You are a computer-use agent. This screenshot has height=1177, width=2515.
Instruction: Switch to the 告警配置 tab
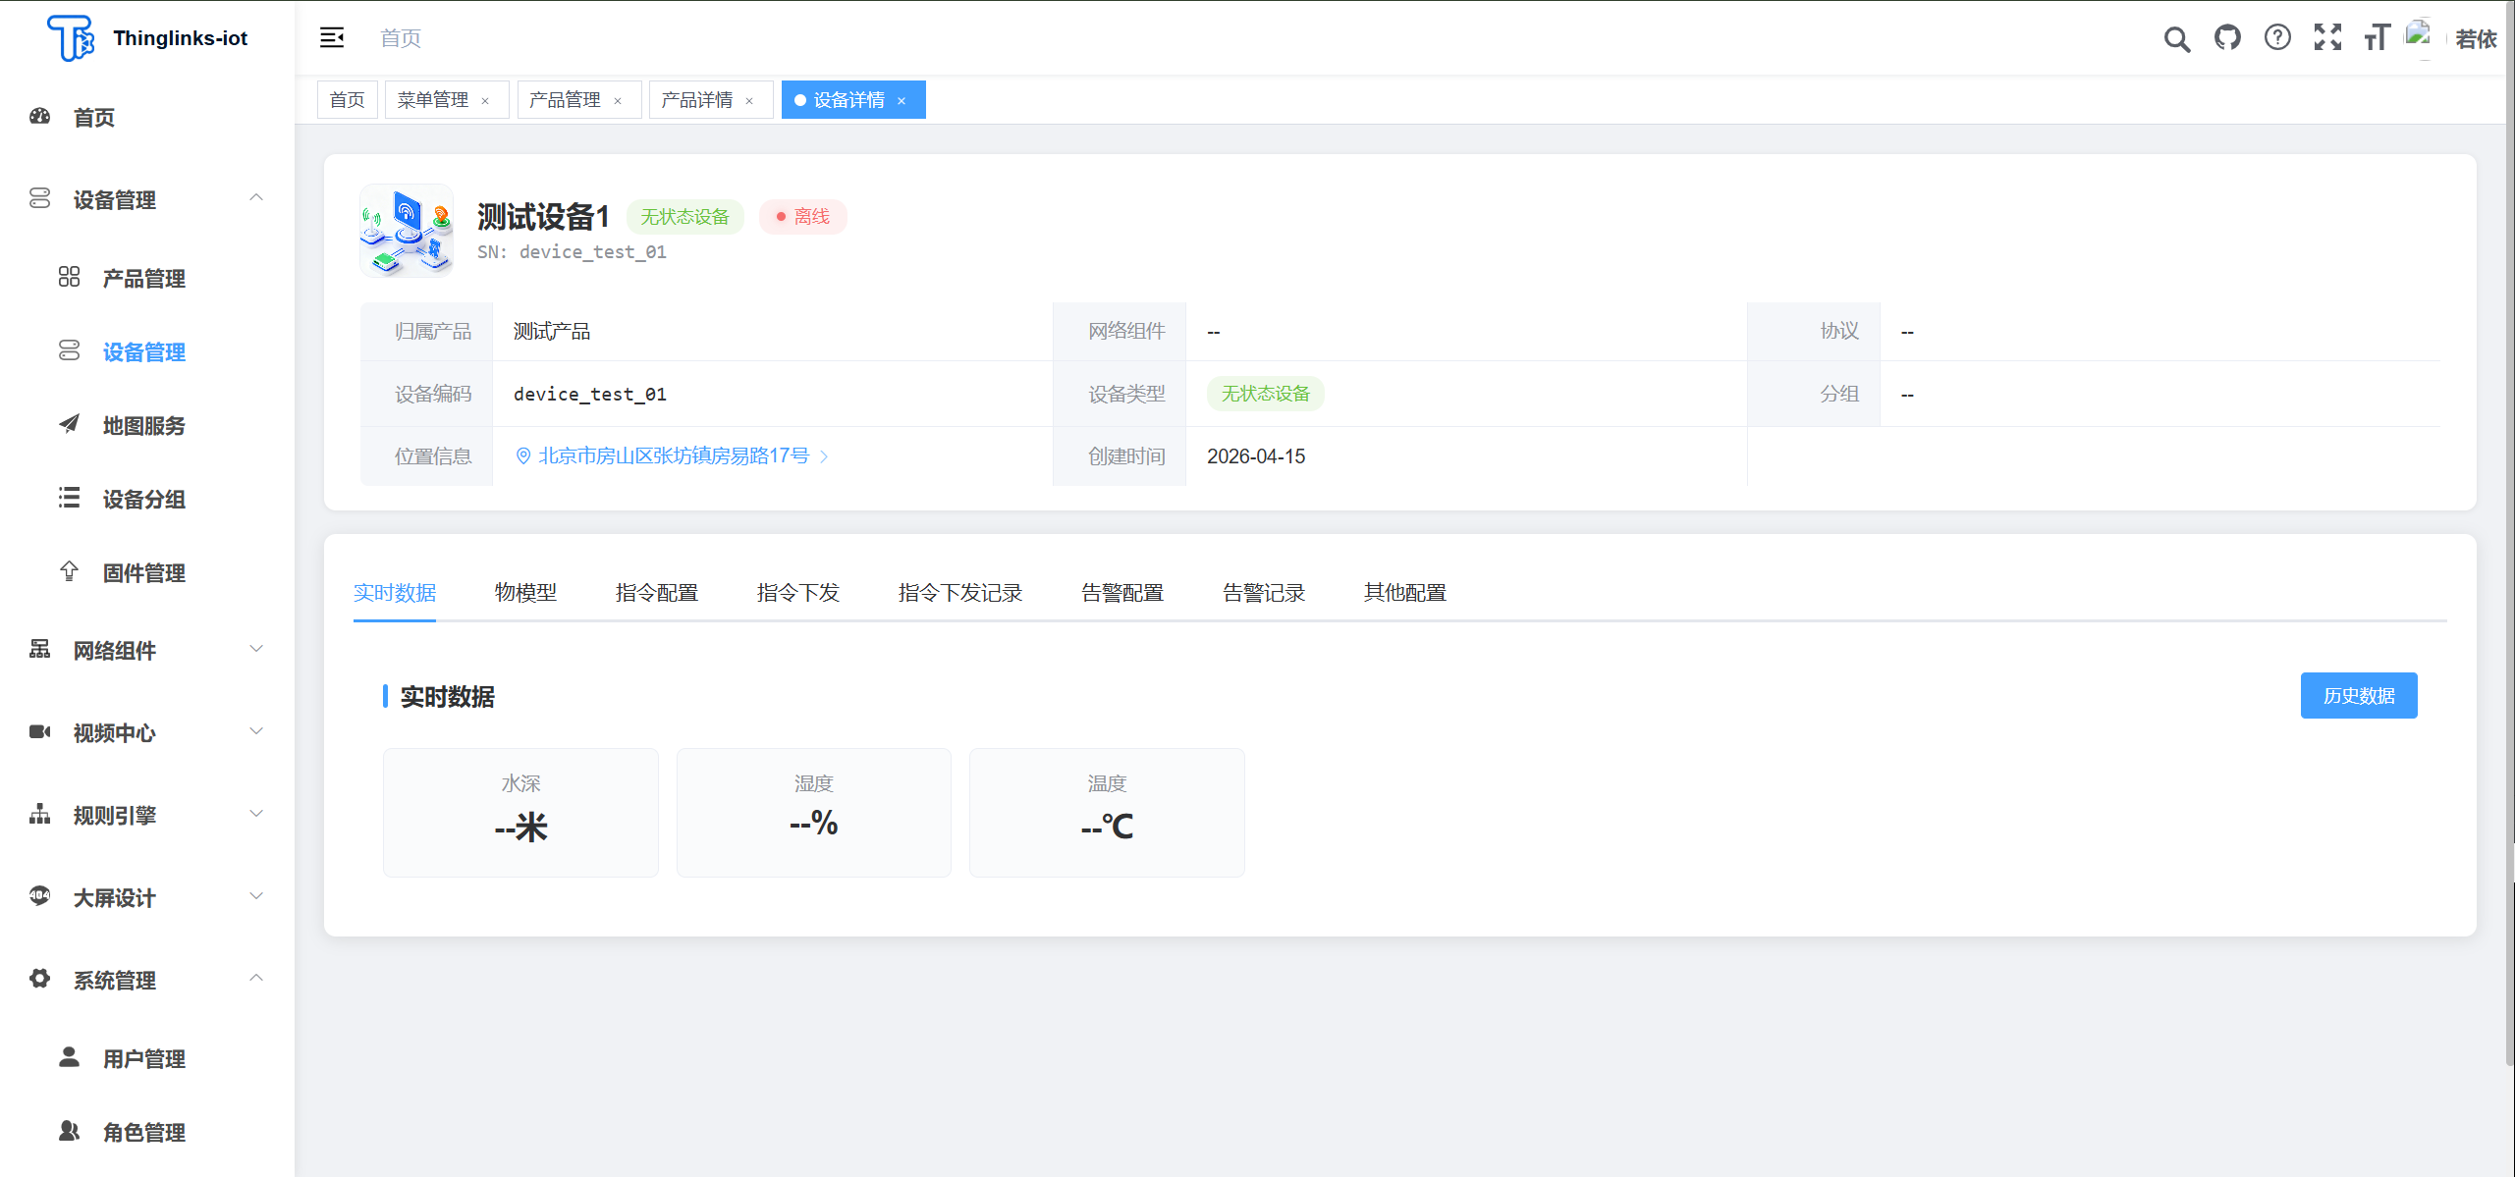1121,593
